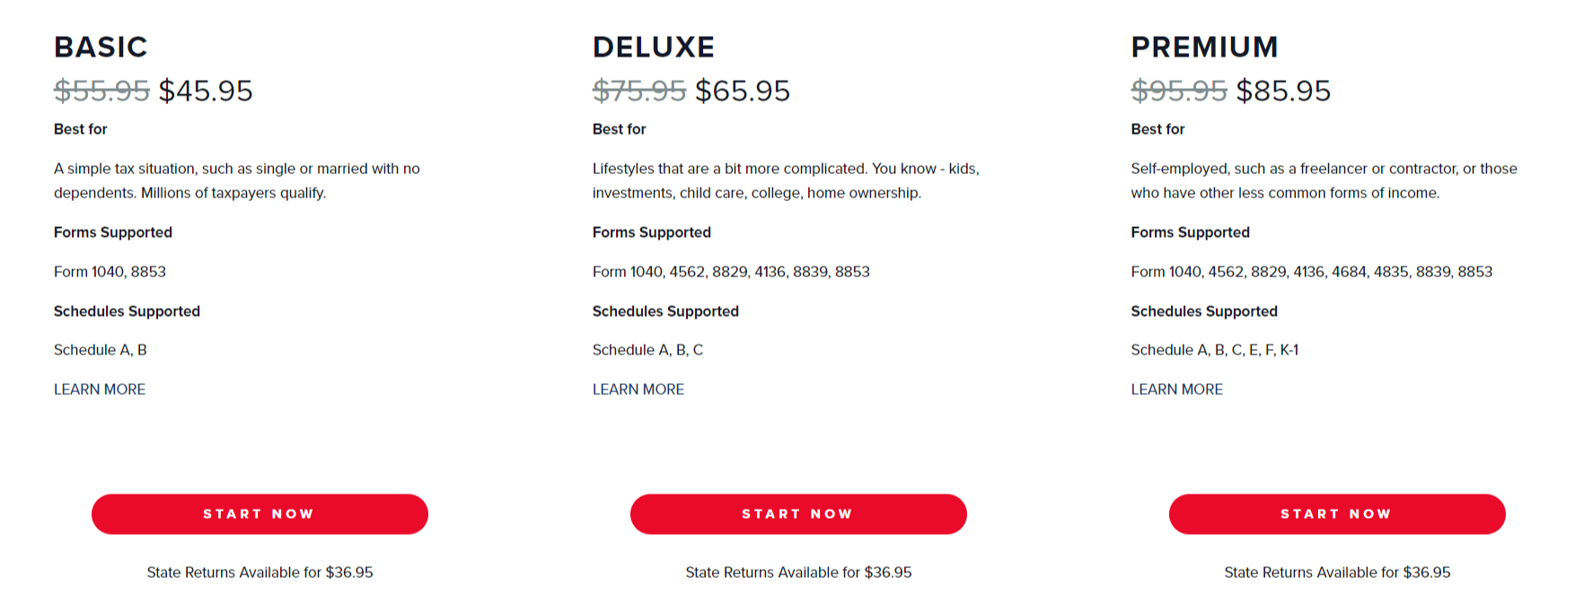Open LEARN MORE for the Deluxe plan
Screen dimensions: 1575x603
[638, 389]
